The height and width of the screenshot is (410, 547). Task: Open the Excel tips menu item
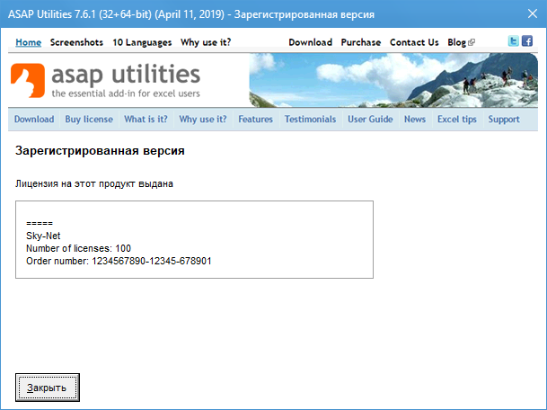coord(457,119)
